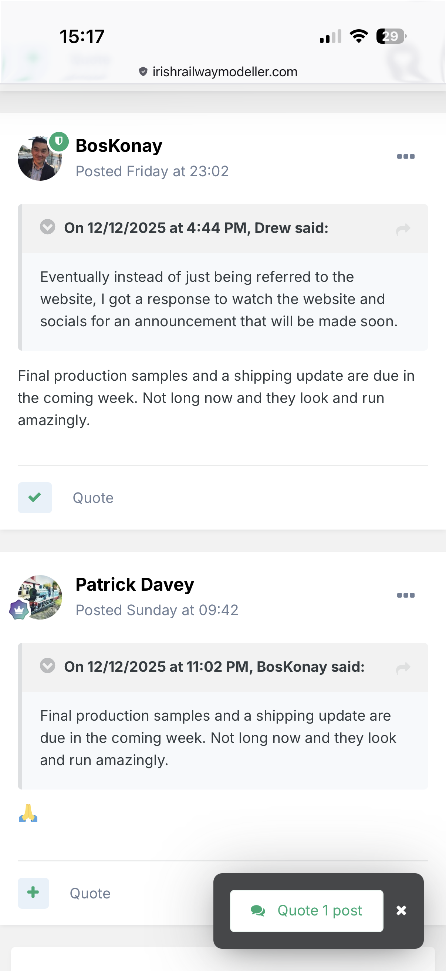
Task: Tap the green moderator shield badge
Action: (59, 142)
